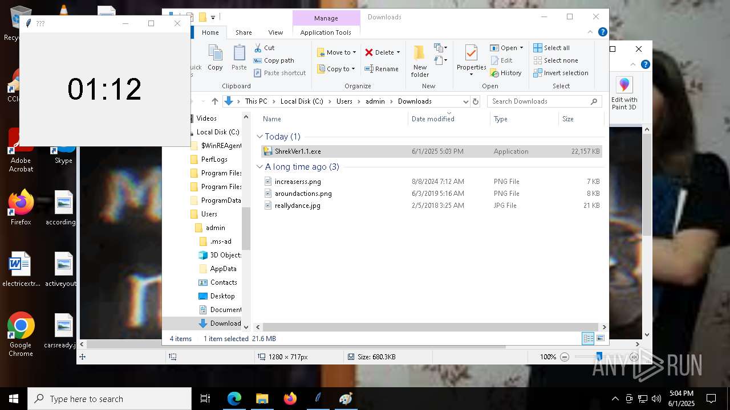This screenshot has height=410, width=730.
Task: Rename the selected file
Action: point(382,69)
